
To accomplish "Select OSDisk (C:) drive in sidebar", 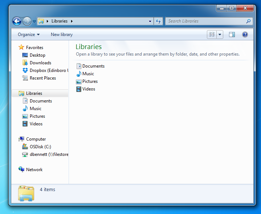I will [x=40, y=147].
